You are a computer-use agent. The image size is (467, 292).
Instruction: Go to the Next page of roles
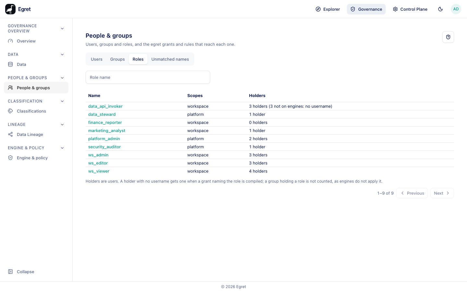coord(442,193)
